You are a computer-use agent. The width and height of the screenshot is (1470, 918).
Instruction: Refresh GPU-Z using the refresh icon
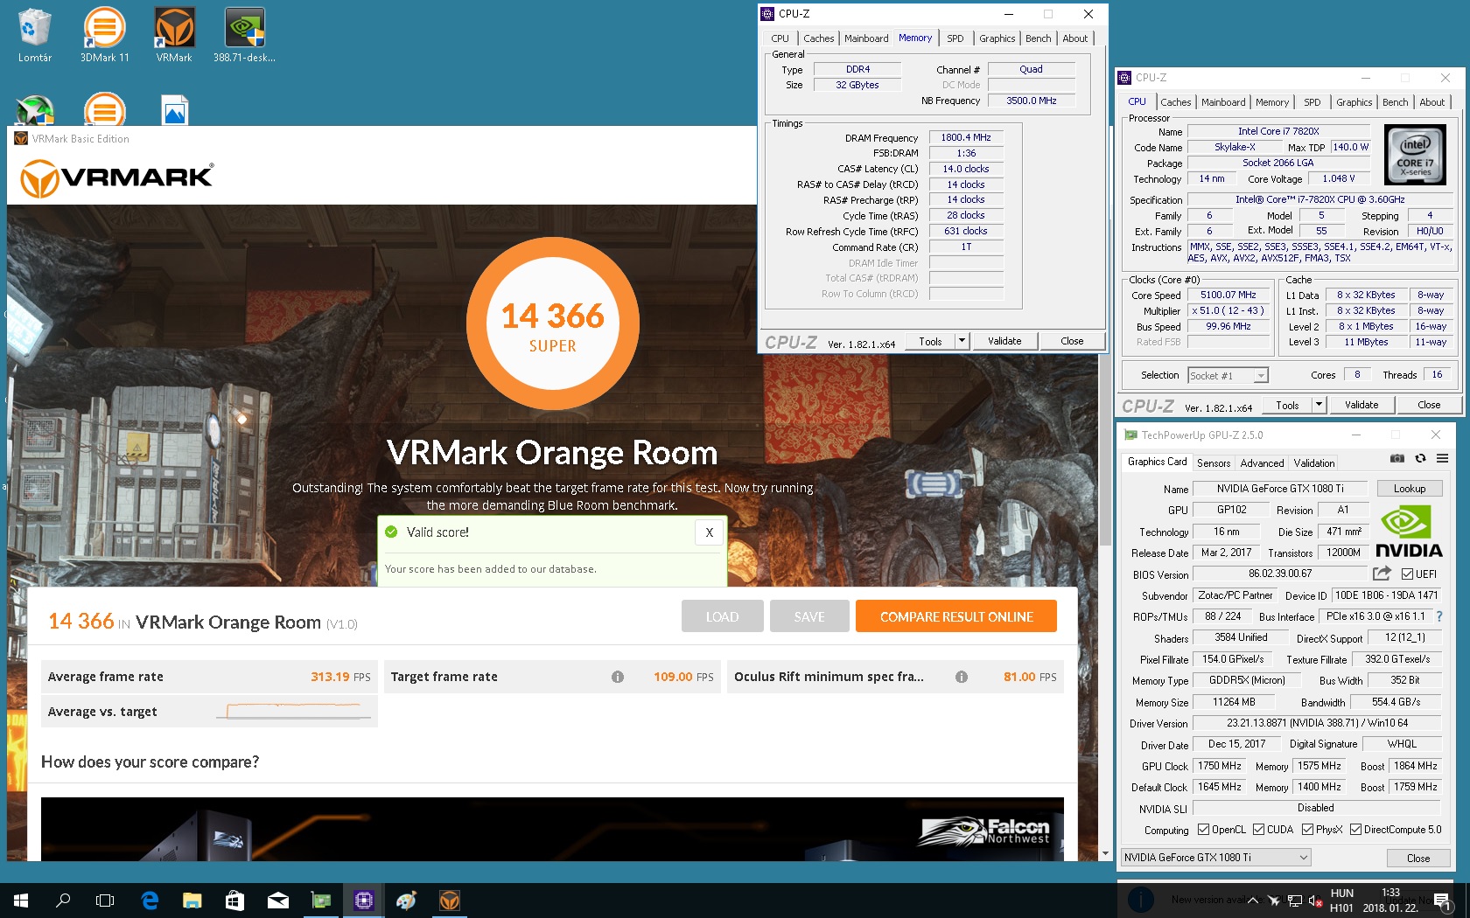tap(1420, 458)
